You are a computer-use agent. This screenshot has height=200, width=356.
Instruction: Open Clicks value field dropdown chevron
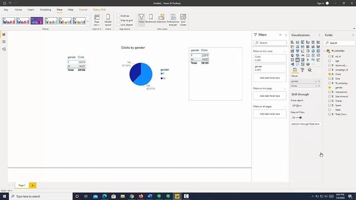(316, 86)
